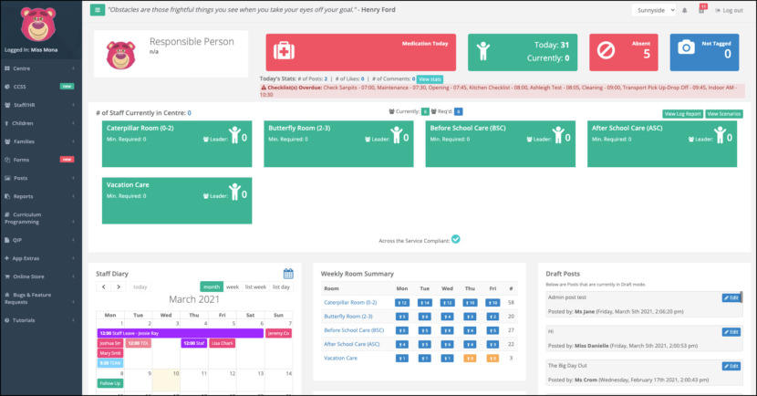This screenshot has height=396, width=757.
Task: Switch Staff Diary to week view
Action: coord(233,287)
